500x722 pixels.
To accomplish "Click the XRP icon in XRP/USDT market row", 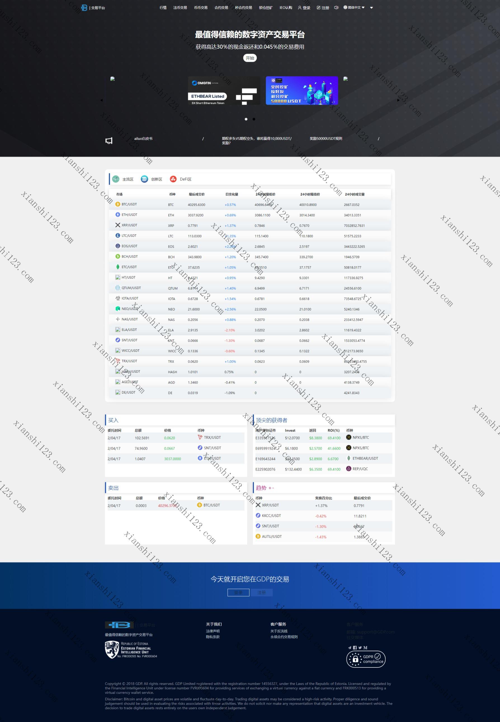I will click(x=118, y=225).
